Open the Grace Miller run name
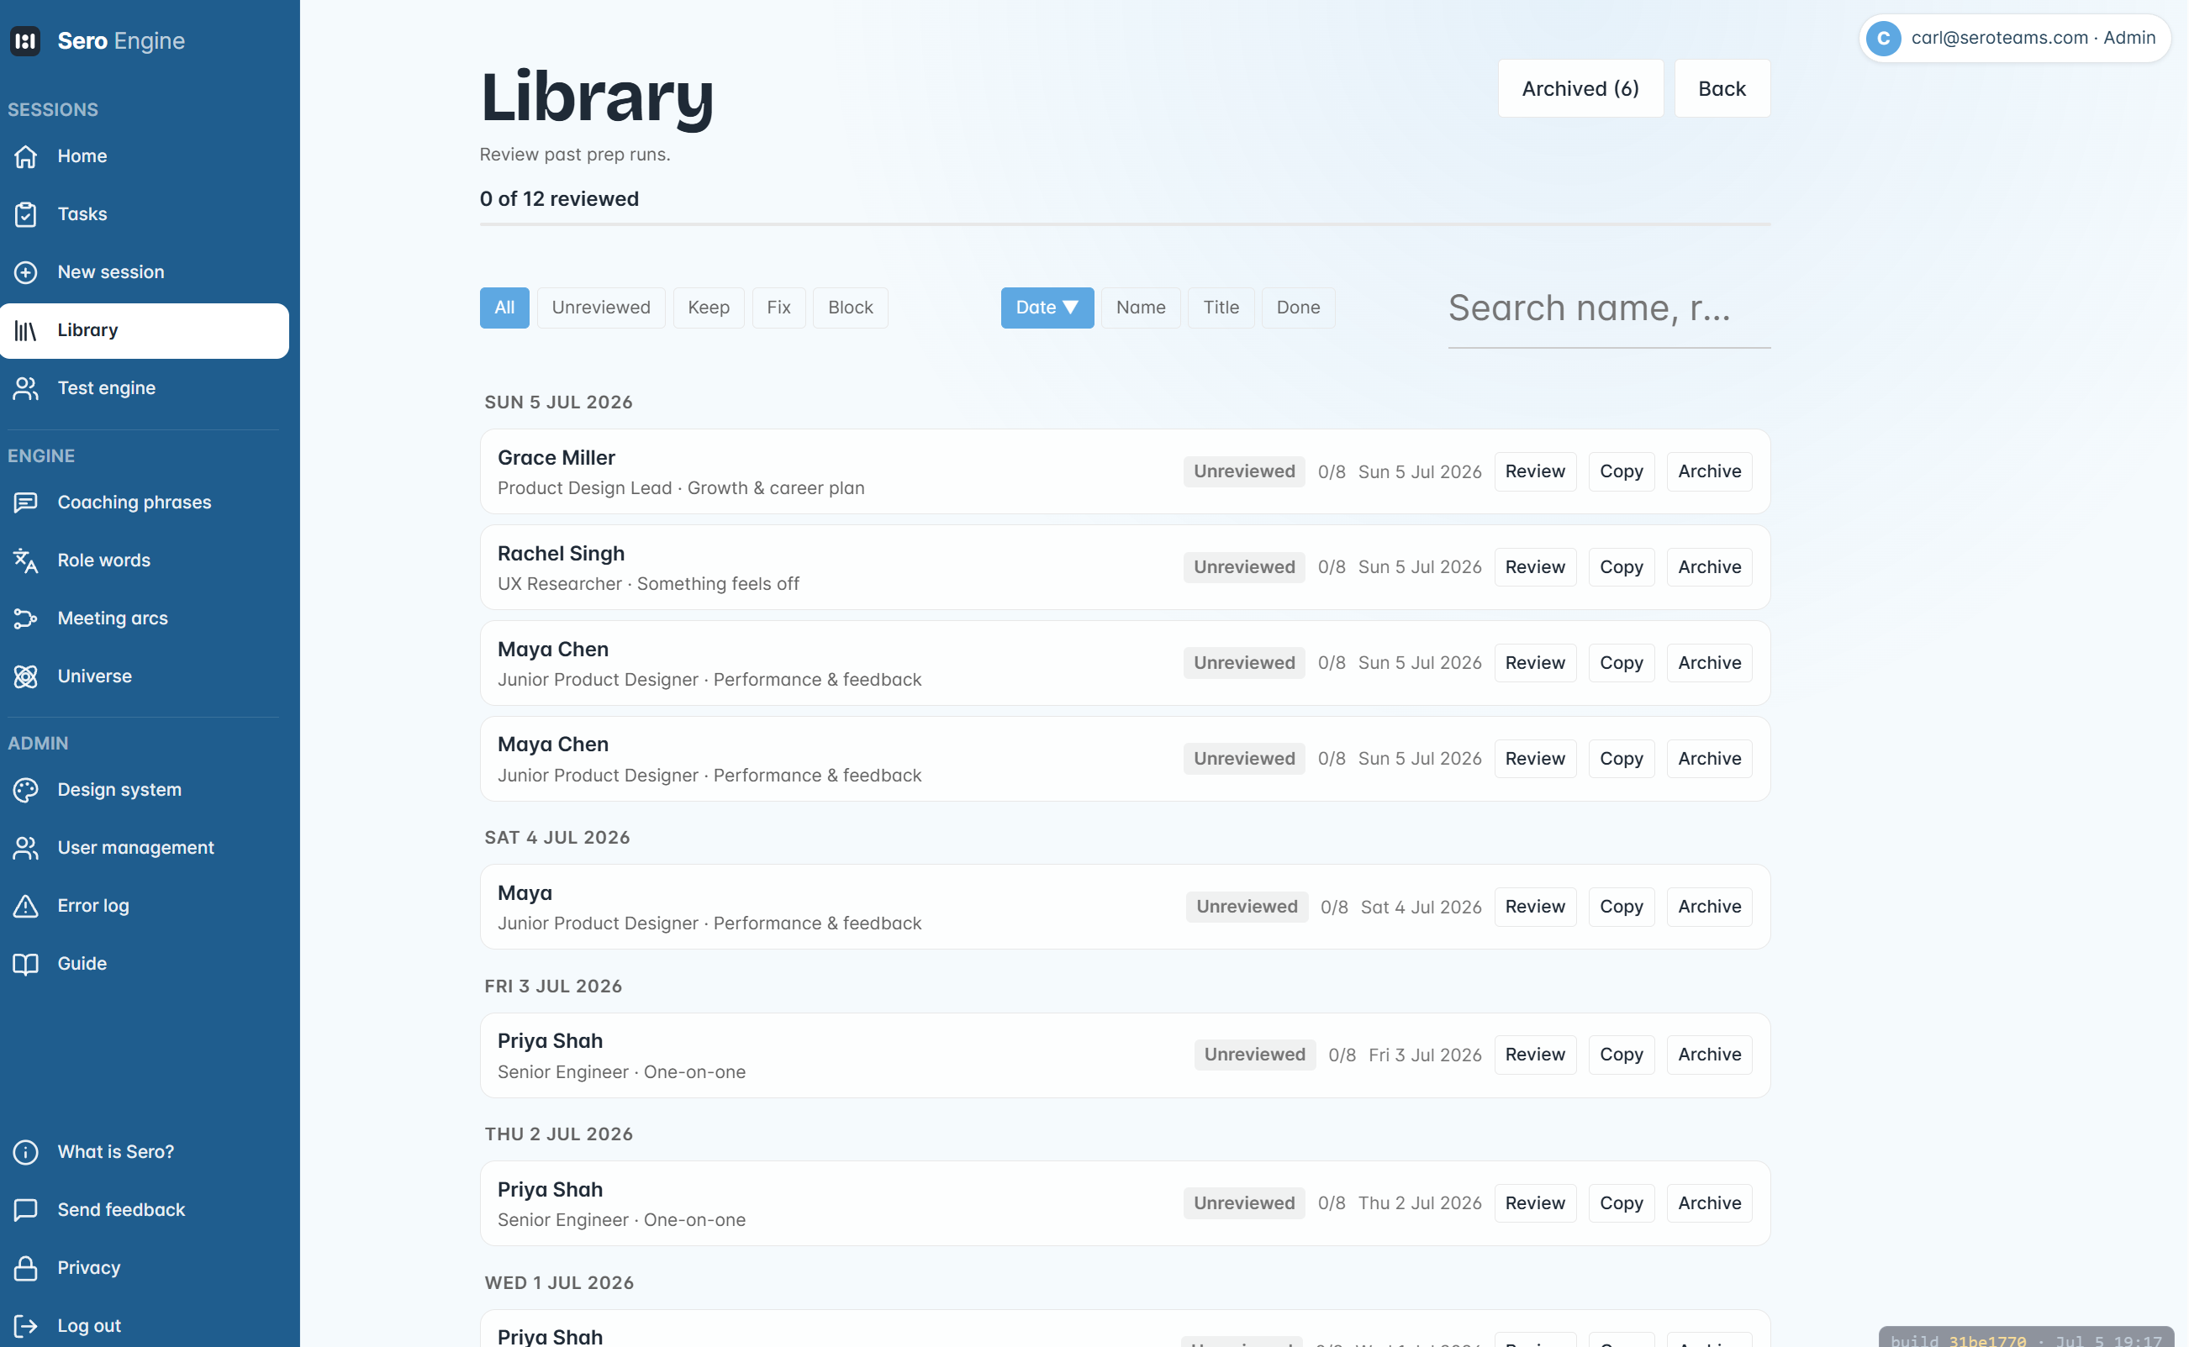Screen dimensions: 2189x1347 [x=556, y=457]
